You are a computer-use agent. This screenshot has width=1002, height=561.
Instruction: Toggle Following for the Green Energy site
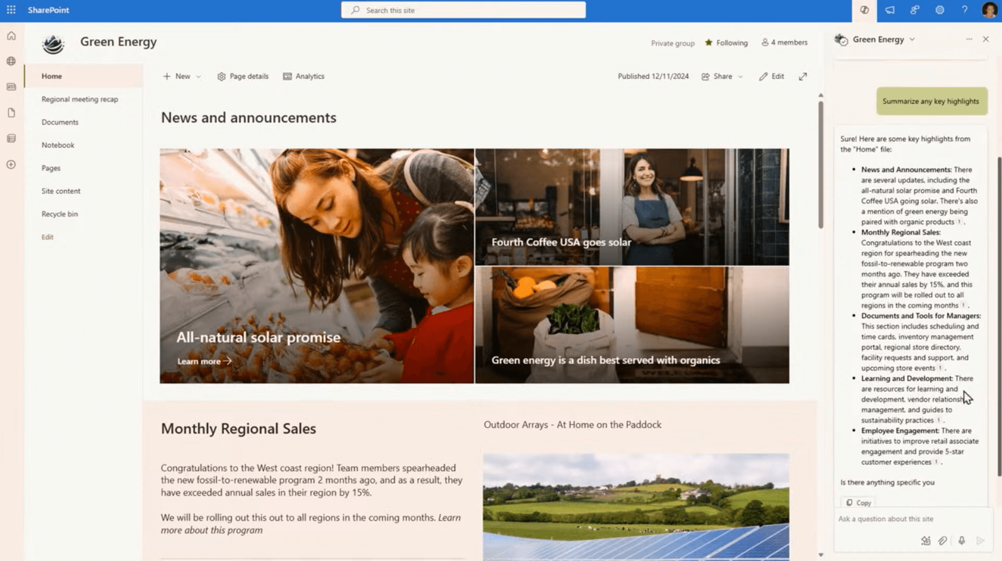(x=726, y=43)
